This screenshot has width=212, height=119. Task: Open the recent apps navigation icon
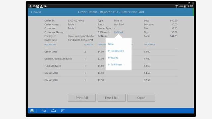[x=63, y=111]
